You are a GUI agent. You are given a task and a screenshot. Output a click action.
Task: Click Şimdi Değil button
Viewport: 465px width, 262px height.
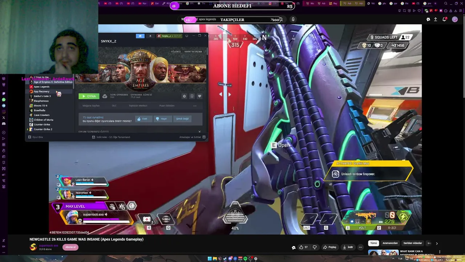coord(182,119)
